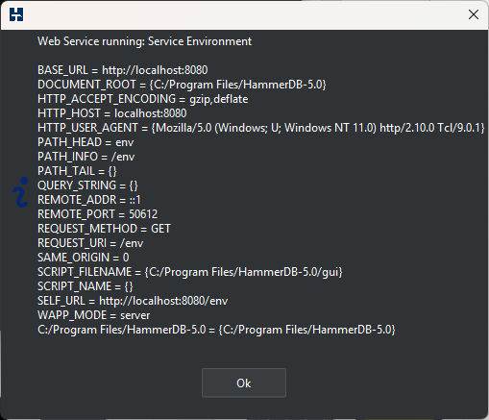Click the WAPP_MODE = server line
Image resolution: width=489 pixels, height=420 pixels.
[93, 315]
